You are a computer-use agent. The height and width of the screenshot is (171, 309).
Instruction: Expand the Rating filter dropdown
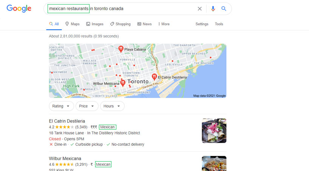(61, 106)
